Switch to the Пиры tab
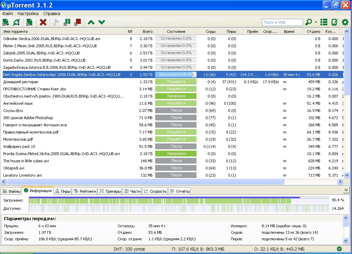 63,191
